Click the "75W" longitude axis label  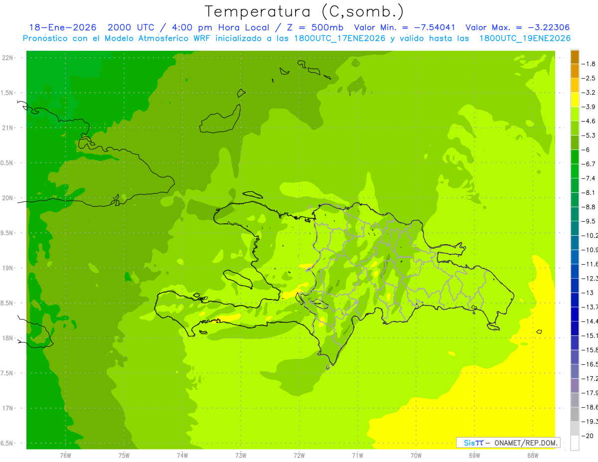click(124, 455)
